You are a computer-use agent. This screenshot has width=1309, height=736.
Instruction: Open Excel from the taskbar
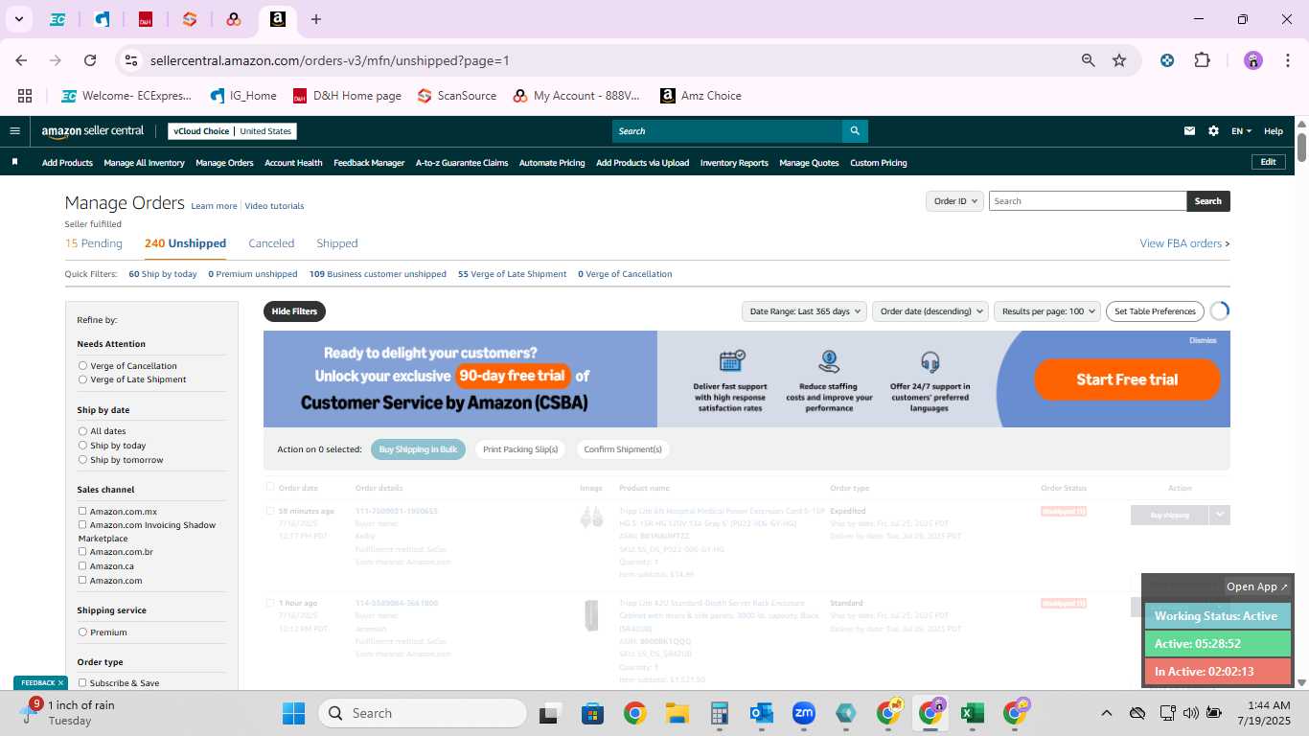(x=972, y=713)
